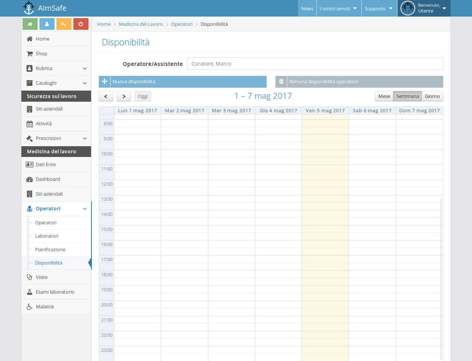The width and height of the screenshot is (472, 361).
Task: Click the Shop cart icon
Action: point(29,54)
